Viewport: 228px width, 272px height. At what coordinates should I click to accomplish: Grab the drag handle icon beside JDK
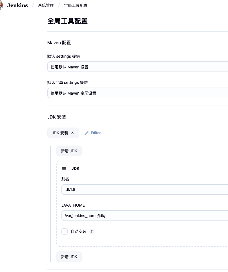click(64, 168)
